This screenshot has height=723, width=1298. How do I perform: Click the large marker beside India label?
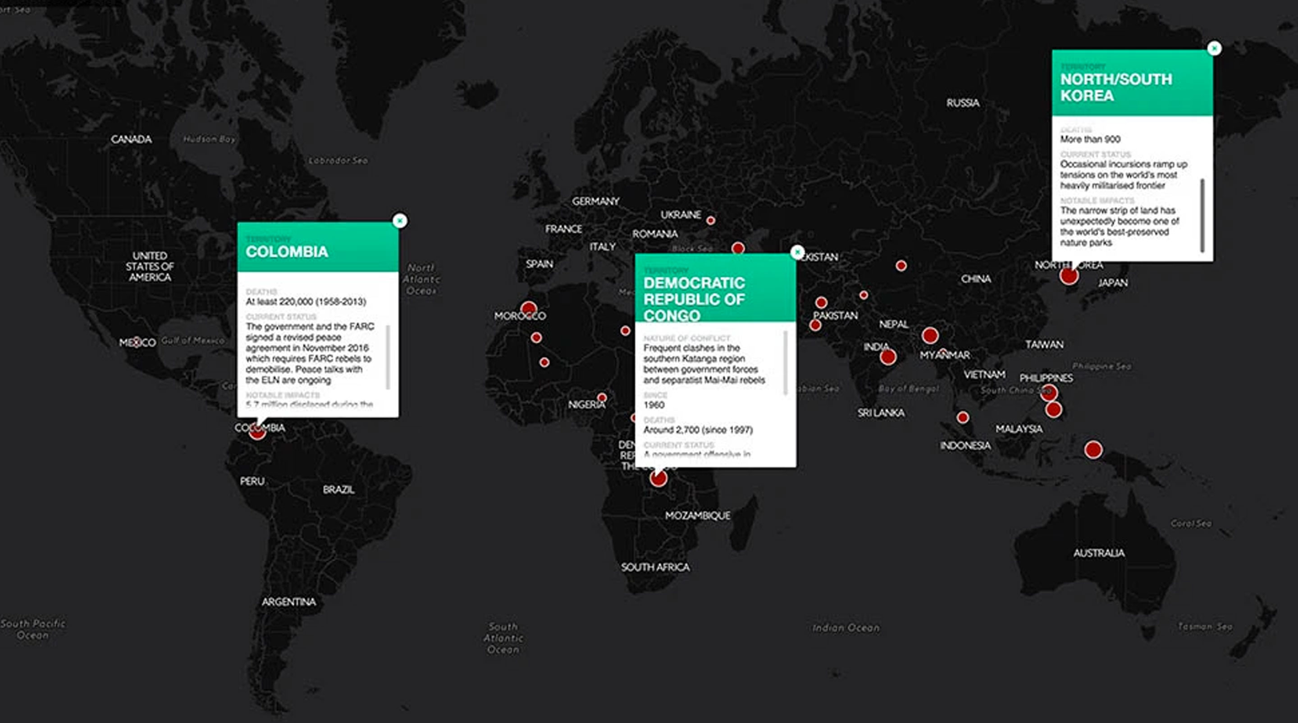(888, 357)
